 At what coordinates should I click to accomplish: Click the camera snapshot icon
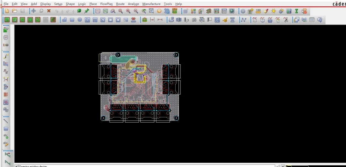coord(194,20)
